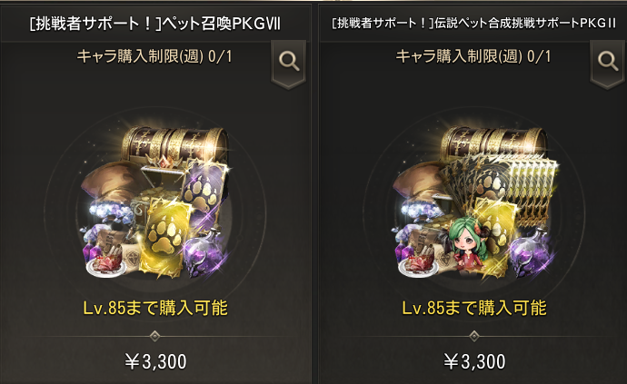This screenshot has height=384, width=627.
Task: Click left Lv.85まで購入可能 text
Action: coord(155,308)
